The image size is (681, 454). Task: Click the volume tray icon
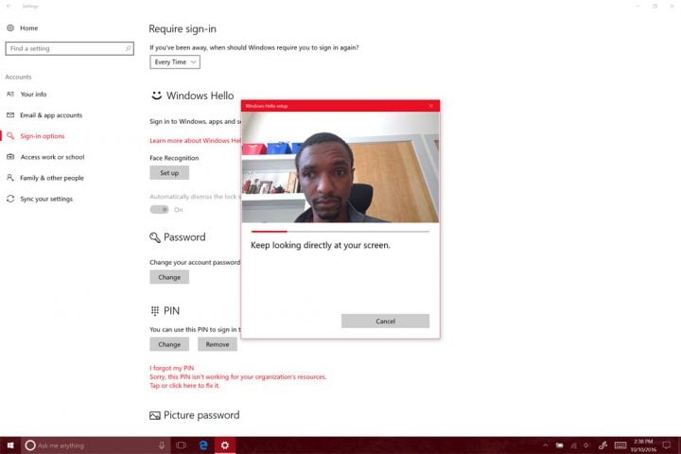pos(586,445)
